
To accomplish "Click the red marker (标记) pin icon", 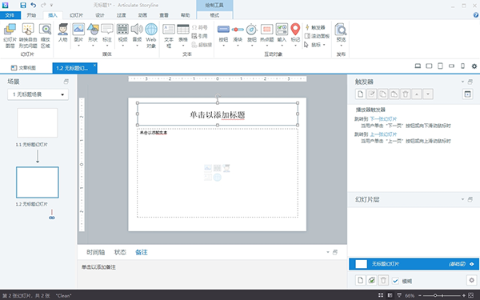I will (x=295, y=29).
